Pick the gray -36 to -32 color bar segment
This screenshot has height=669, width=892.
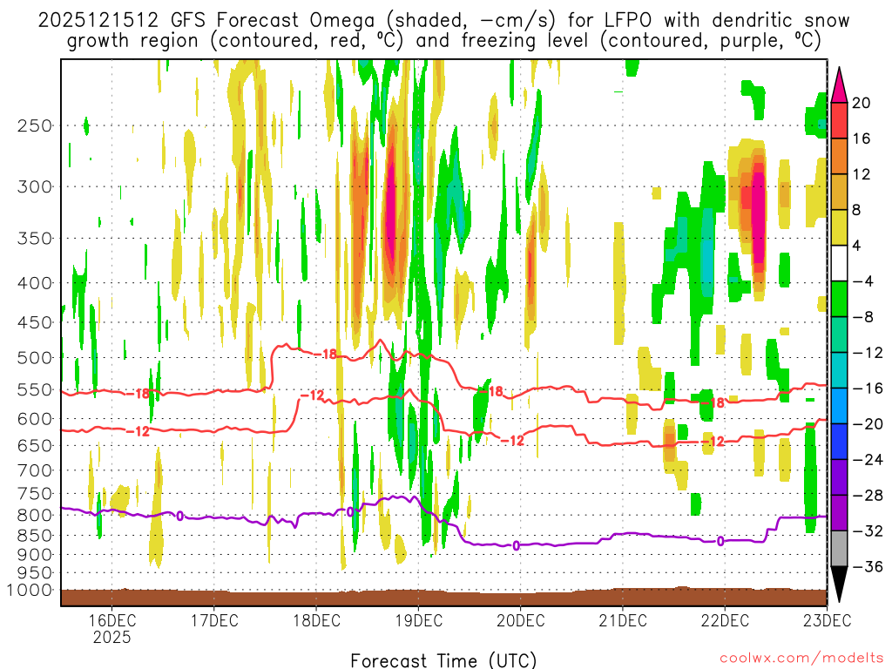point(839,549)
